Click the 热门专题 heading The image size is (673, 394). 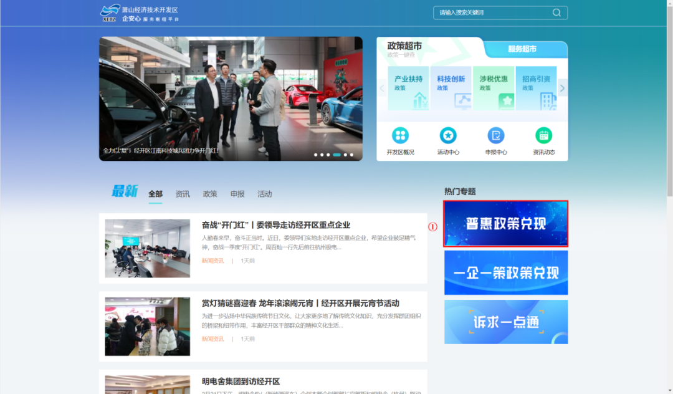[460, 191]
